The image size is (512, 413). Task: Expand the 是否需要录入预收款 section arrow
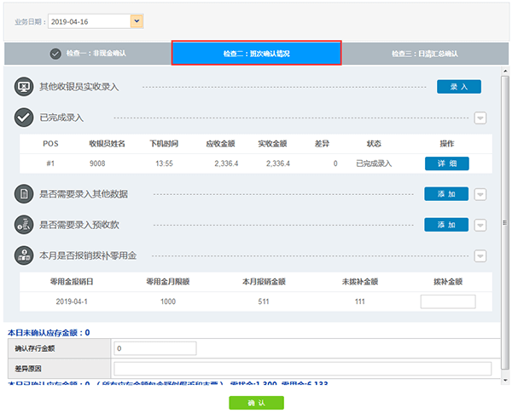tap(480, 225)
